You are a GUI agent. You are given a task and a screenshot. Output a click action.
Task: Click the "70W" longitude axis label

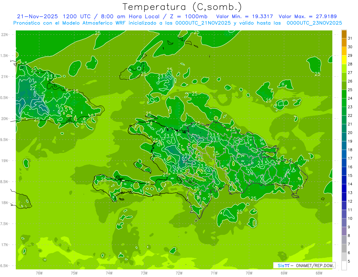pyautogui.click(x=249, y=273)
